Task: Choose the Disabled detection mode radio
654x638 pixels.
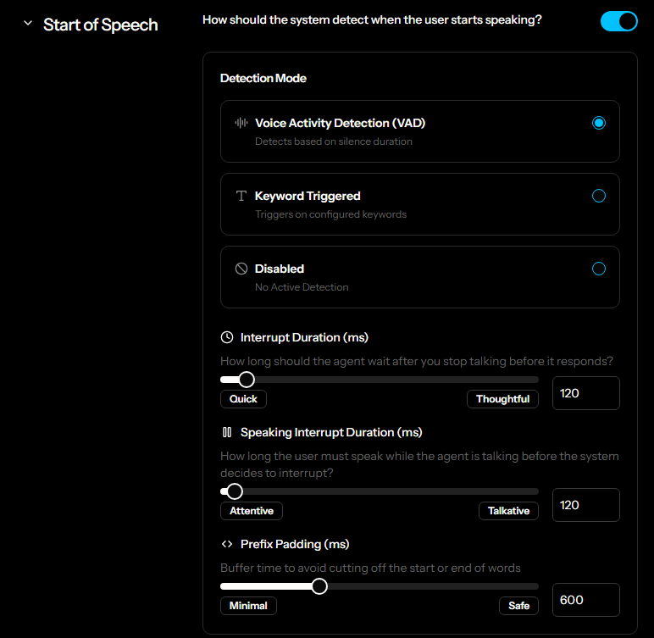Action: 599,269
